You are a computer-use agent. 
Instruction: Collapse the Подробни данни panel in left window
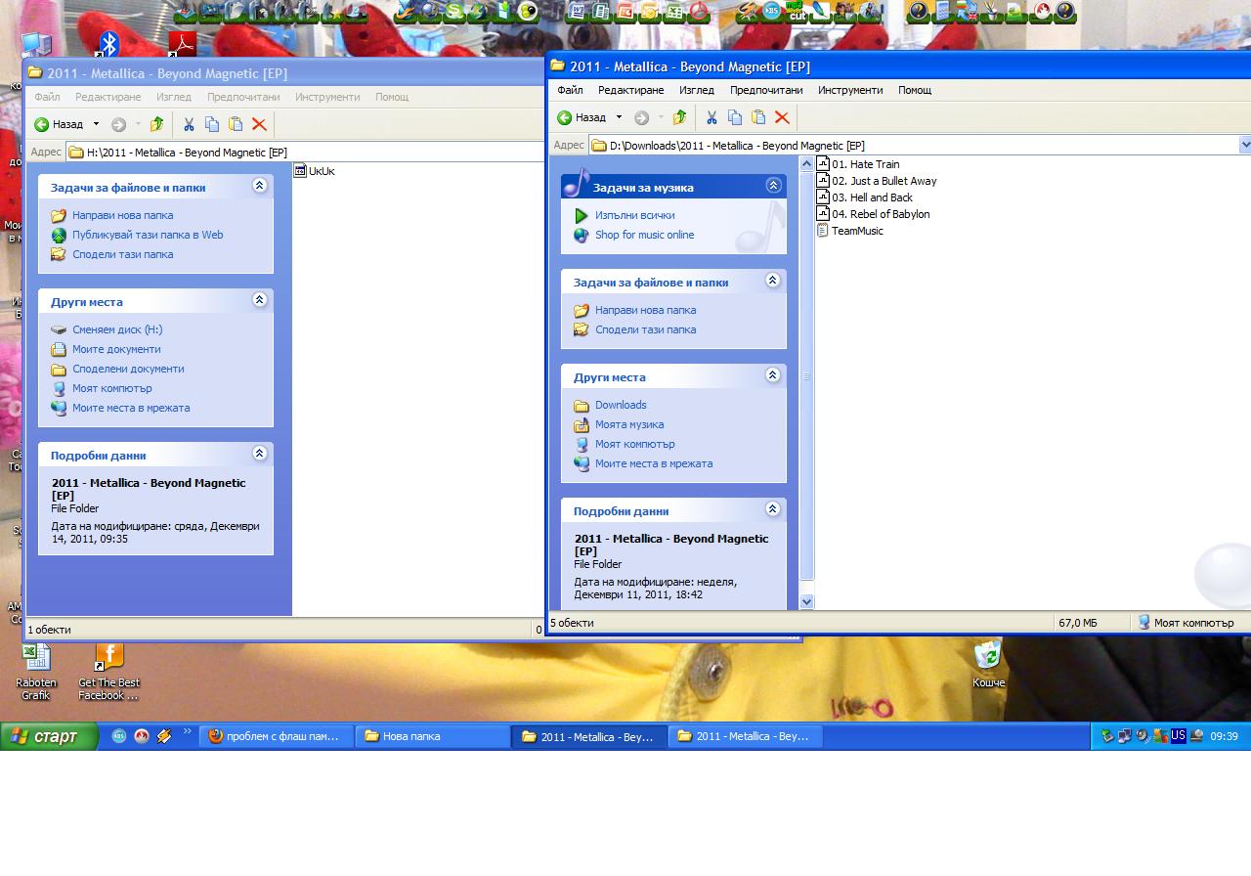(259, 454)
